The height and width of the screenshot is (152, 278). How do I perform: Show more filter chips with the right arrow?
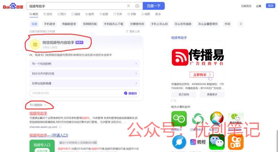pyautogui.click(x=240, y=24)
